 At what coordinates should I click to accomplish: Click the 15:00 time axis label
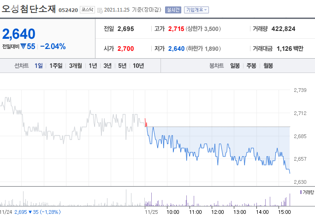(x=284, y=212)
